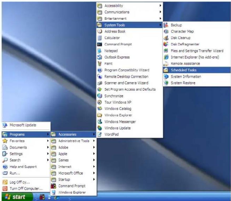Image resolution: width=231 pixels, height=201 pixels.
Task: Open the Programs menu item
Action: [x=26, y=134]
